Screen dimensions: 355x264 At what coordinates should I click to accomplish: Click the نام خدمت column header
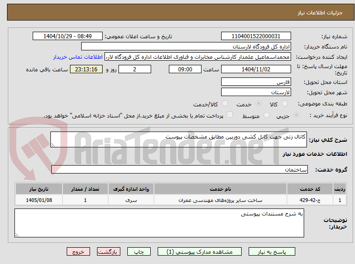point(220,189)
